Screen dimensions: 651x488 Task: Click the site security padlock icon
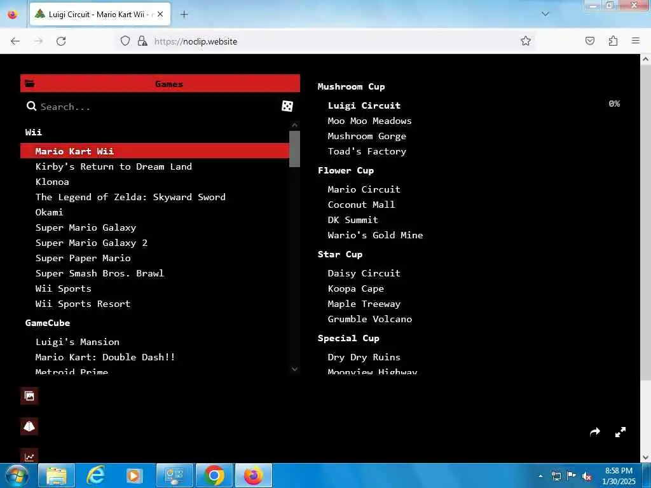pyautogui.click(x=142, y=41)
